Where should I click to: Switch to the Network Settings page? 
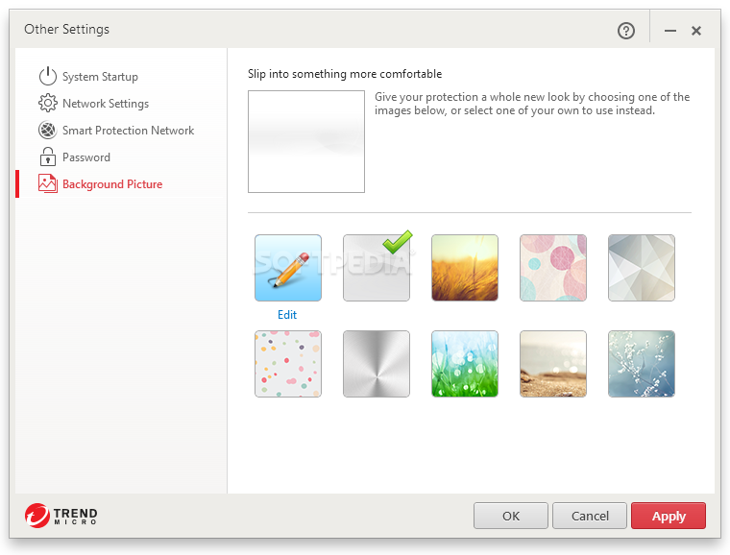coord(106,104)
